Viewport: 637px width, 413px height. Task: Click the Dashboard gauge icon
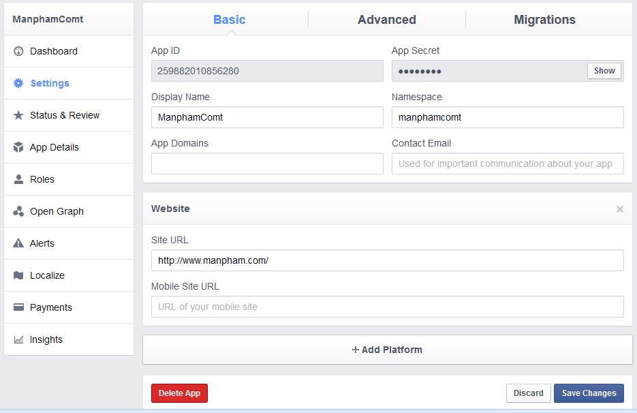pyautogui.click(x=18, y=51)
